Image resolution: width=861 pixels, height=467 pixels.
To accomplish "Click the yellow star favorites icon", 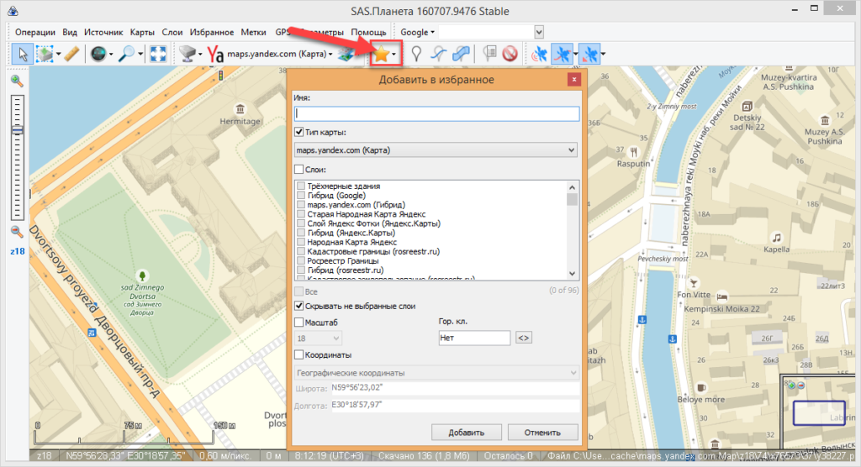I will [x=381, y=55].
